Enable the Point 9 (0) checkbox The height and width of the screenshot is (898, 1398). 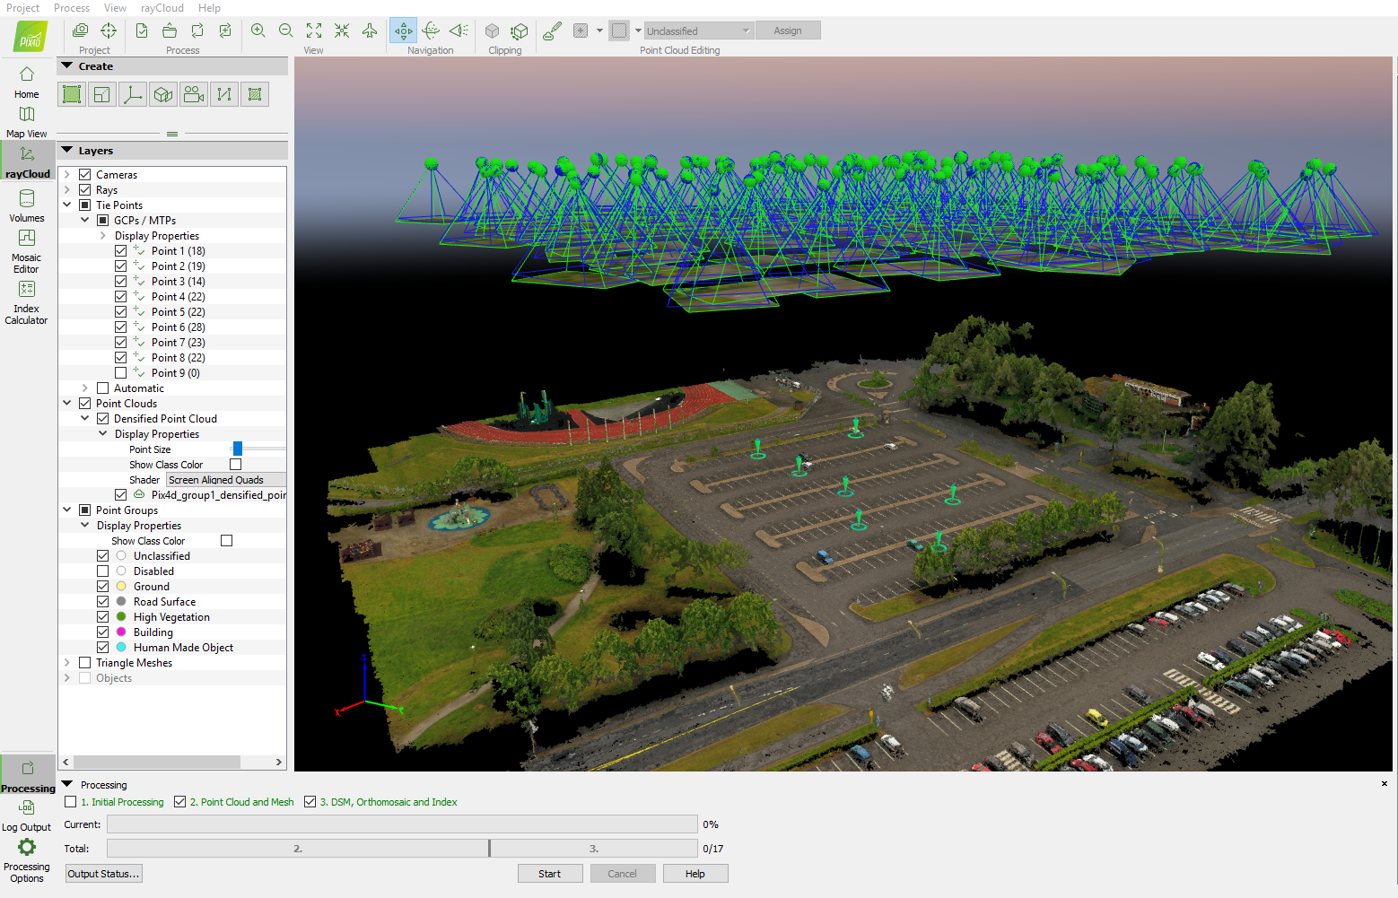point(120,373)
